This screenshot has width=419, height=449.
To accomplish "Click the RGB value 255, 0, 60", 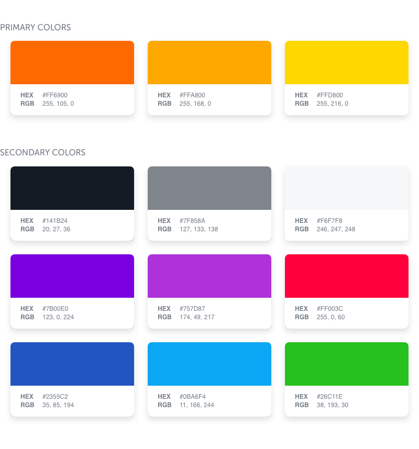I will [x=330, y=317].
